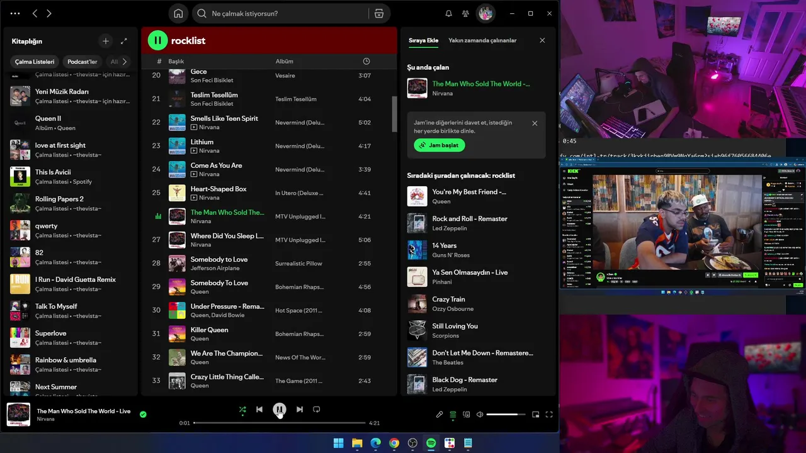
Task: Filter library by Podcast'ler
Action: [82, 62]
